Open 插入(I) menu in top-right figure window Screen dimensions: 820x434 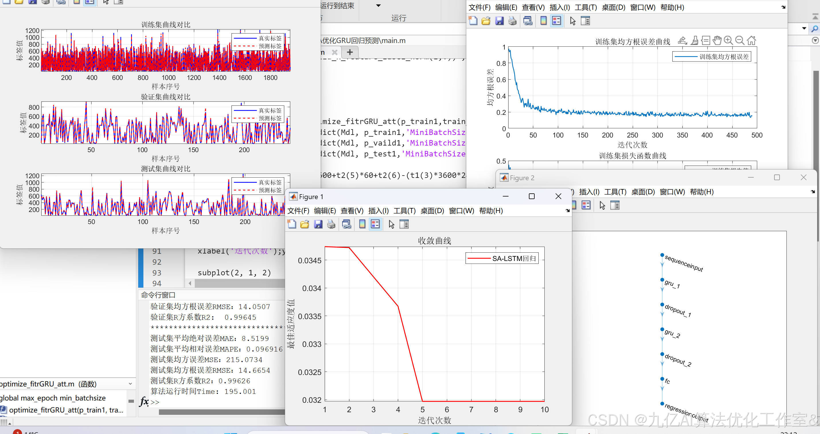pos(559,7)
